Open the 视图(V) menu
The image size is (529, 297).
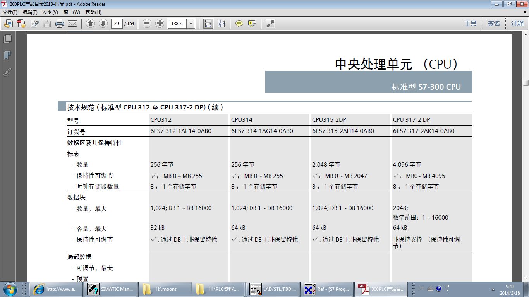[x=50, y=12]
